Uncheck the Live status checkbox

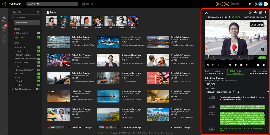(38, 37)
